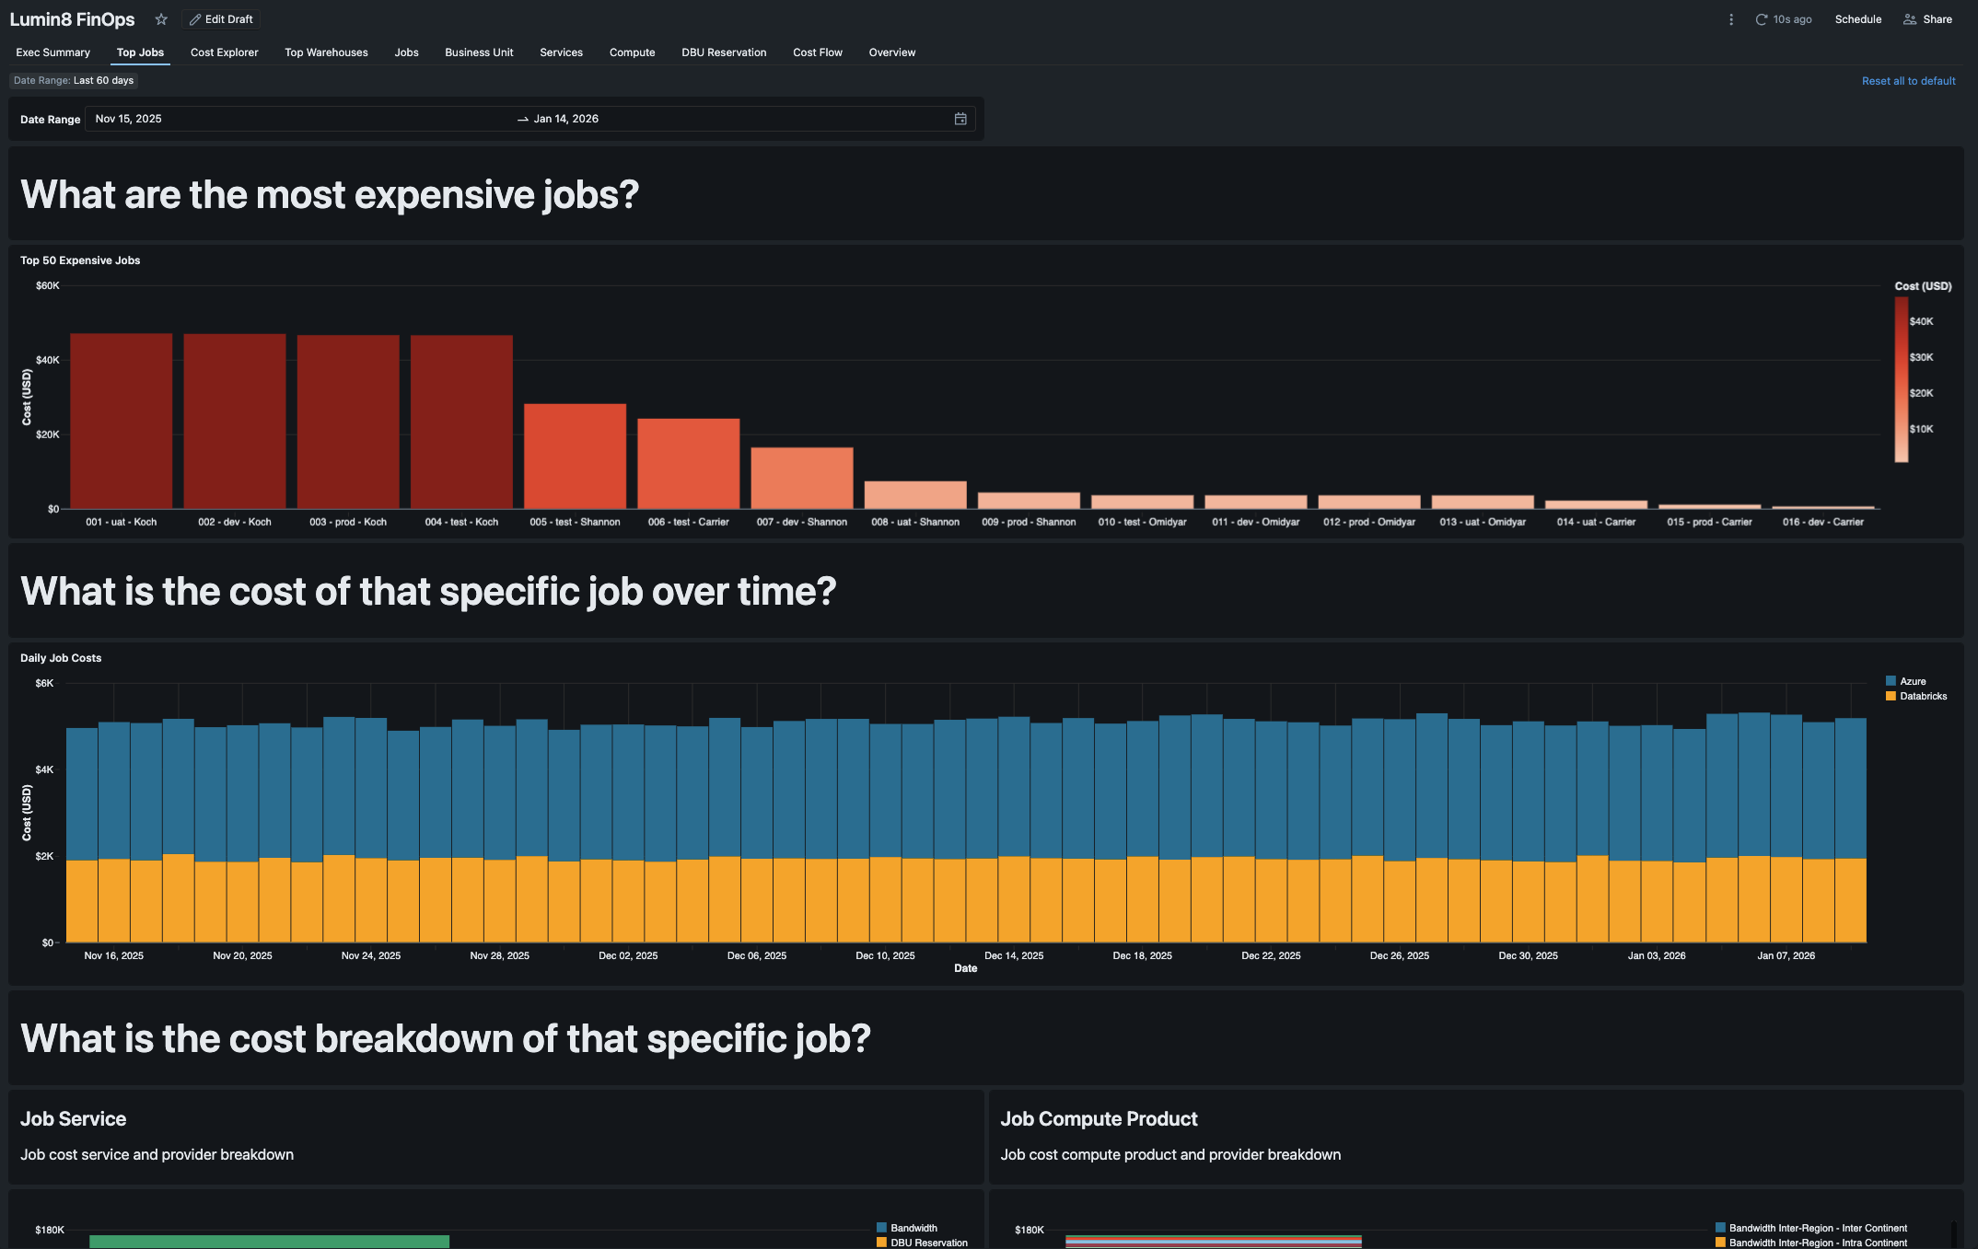Click the Nov 15, 2025 start date field
Screen dimensions: 1978x1249
click(129, 119)
